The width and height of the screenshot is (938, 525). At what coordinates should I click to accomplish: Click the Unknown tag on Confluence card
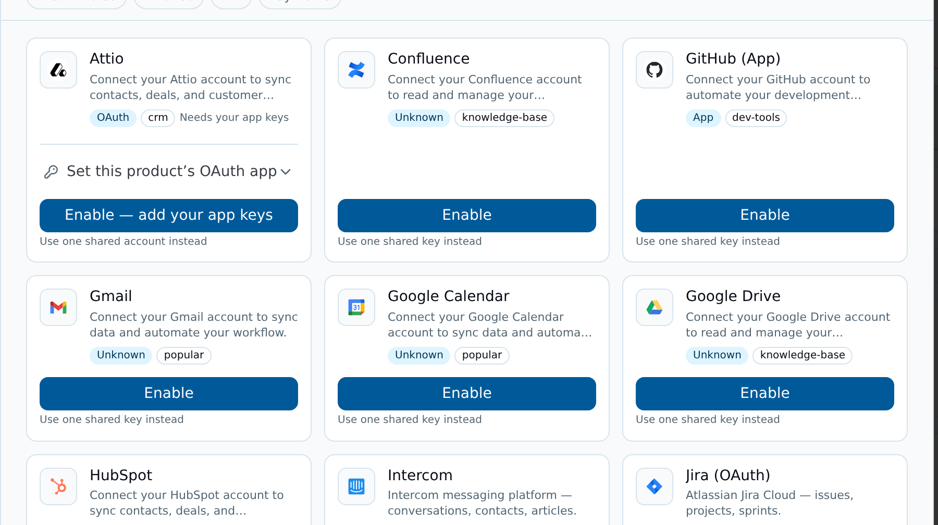pyautogui.click(x=419, y=118)
